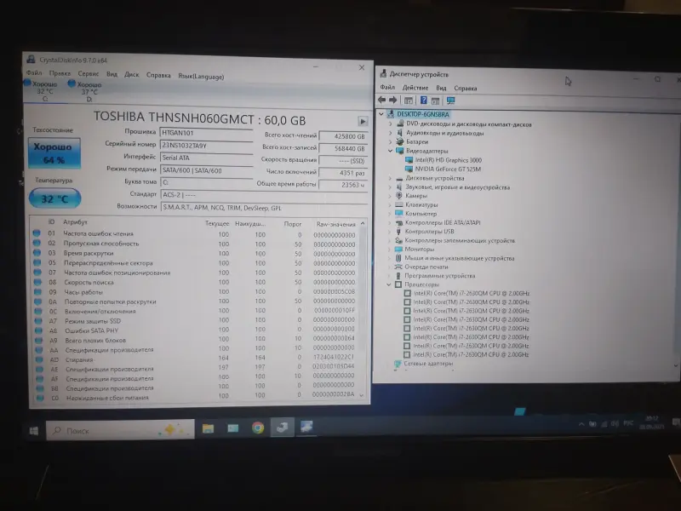Select disk C: status icon showing 32 °C
This screenshot has width=681, height=511.
click(x=27, y=83)
